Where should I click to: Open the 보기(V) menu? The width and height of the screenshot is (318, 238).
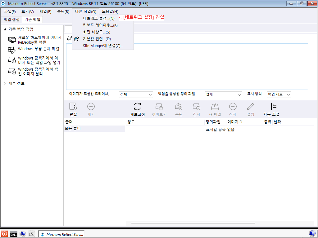pos(28,11)
